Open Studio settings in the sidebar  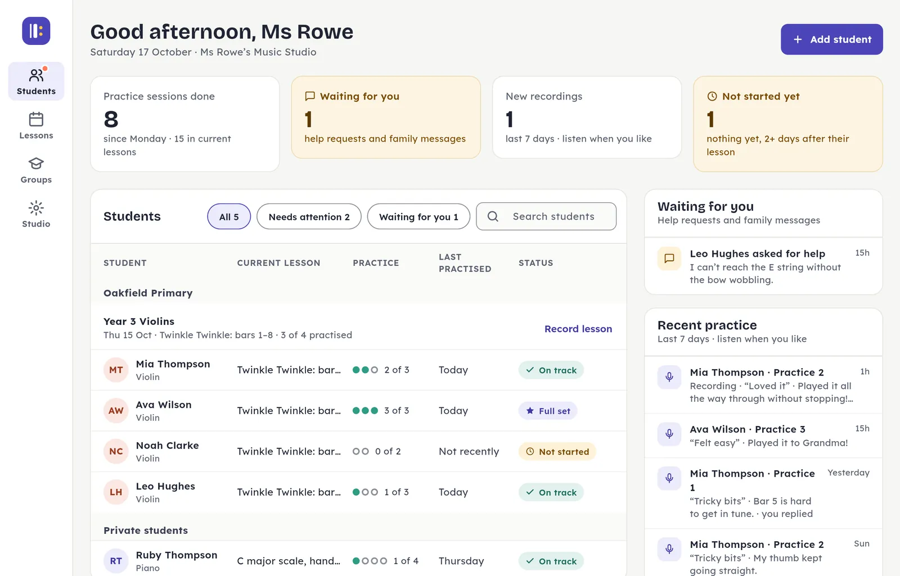tap(36, 215)
